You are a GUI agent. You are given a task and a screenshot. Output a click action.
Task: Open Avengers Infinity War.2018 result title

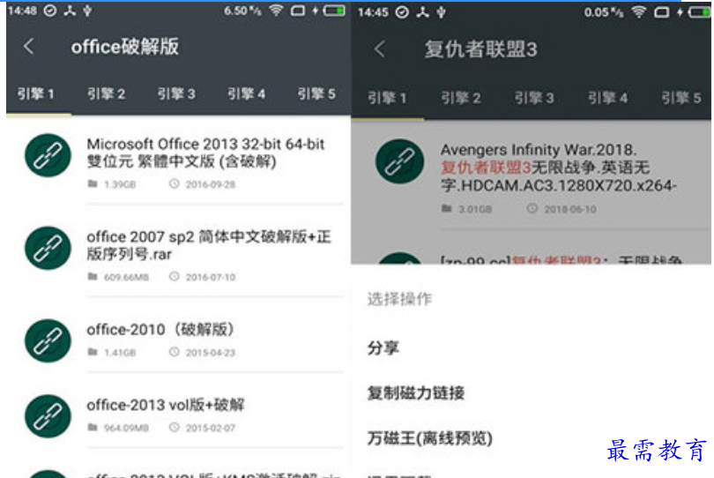click(x=558, y=168)
